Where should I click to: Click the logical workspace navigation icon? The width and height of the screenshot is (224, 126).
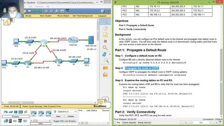pyautogui.click(x=7, y=22)
